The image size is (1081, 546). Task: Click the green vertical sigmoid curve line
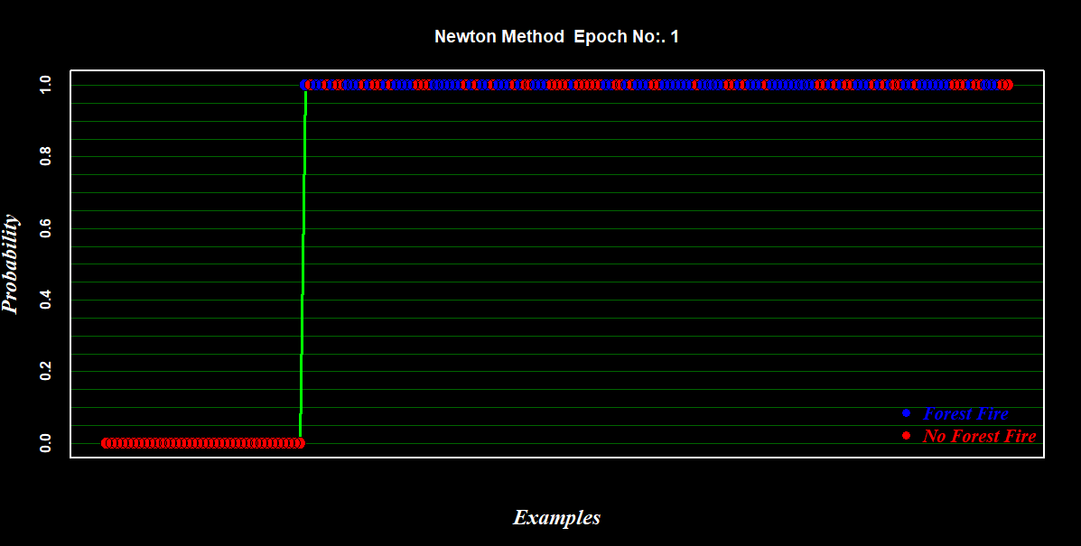point(303,264)
